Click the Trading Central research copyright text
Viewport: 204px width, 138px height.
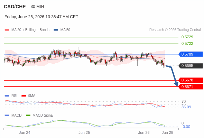coord(175,30)
